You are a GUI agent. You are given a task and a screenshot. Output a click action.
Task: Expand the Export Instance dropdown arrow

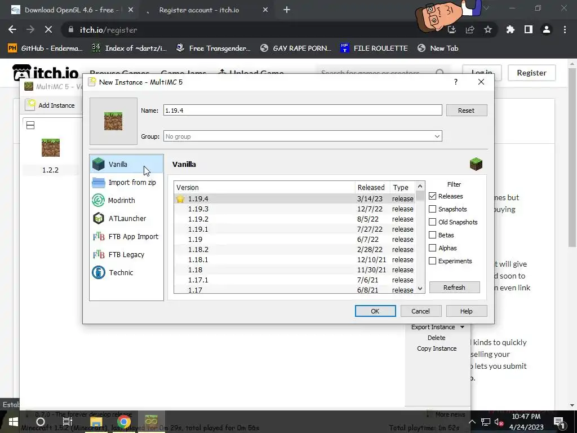pos(462,327)
